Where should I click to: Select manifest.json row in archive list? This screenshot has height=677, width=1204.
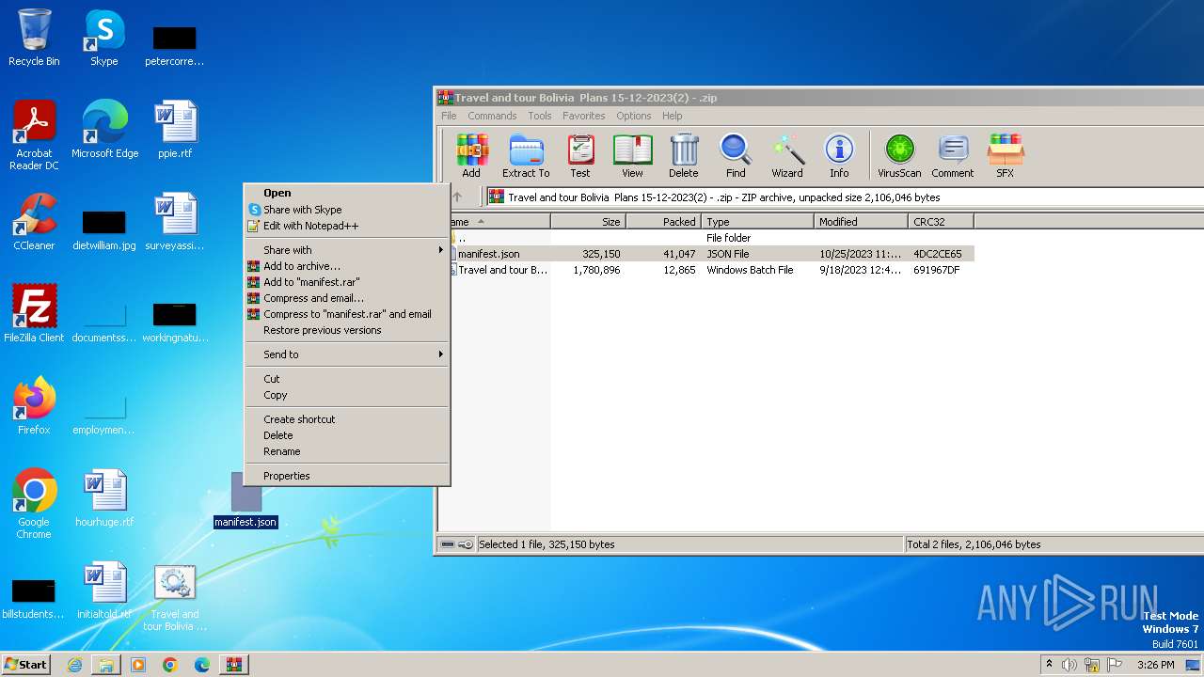coord(711,254)
